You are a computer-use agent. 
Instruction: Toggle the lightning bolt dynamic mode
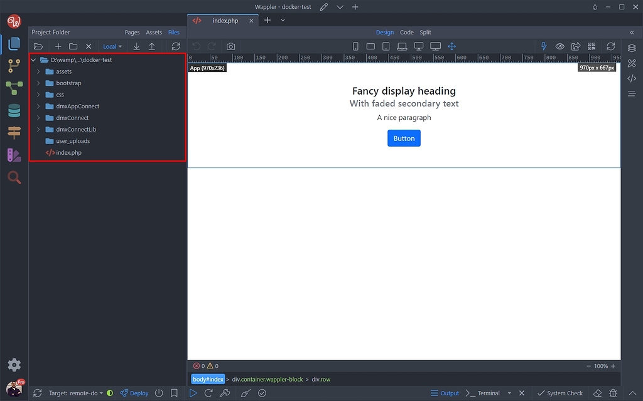coord(544,46)
